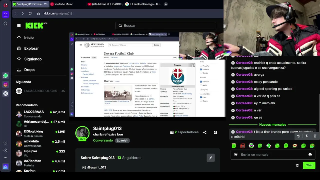Click the angel halo emote
Viewport: 320px width, 180px height.
[234, 145]
